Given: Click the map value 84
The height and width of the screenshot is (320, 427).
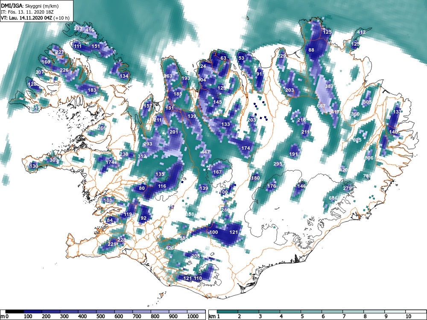Looking at the screenshot, I should point(110,220).
